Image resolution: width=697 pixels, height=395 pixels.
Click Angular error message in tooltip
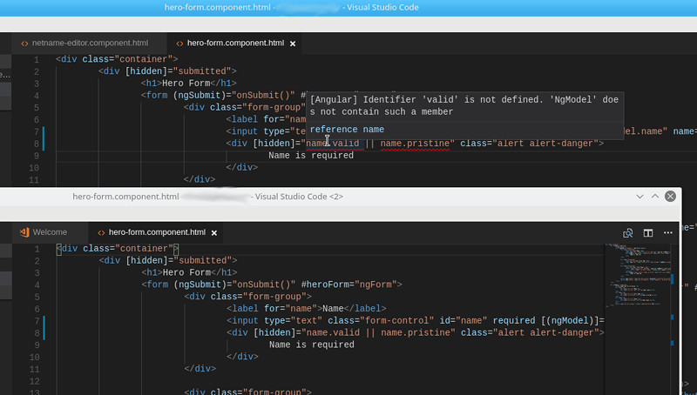(x=464, y=105)
